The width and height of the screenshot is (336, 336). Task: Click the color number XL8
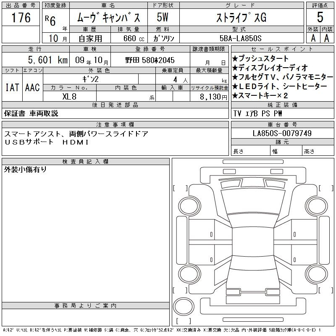coord(69,97)
